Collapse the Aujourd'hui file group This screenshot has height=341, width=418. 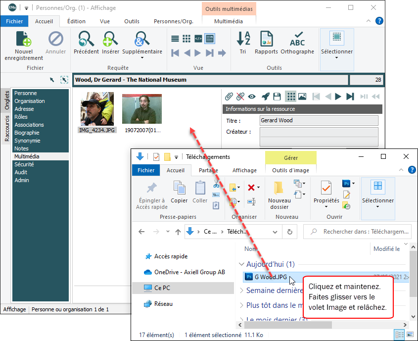tap(241, 264)
